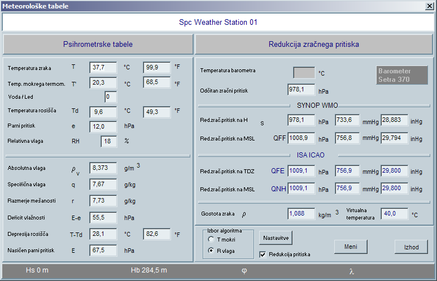Click the Nasičen parni pritisk field

pos(103,251)
